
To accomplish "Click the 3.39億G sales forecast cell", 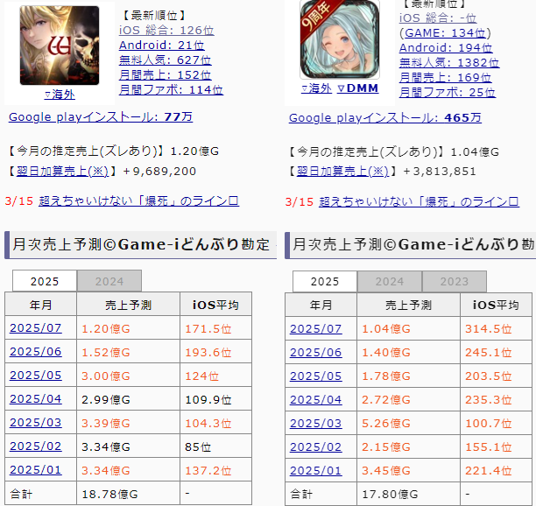I will (x=128, y=423).
